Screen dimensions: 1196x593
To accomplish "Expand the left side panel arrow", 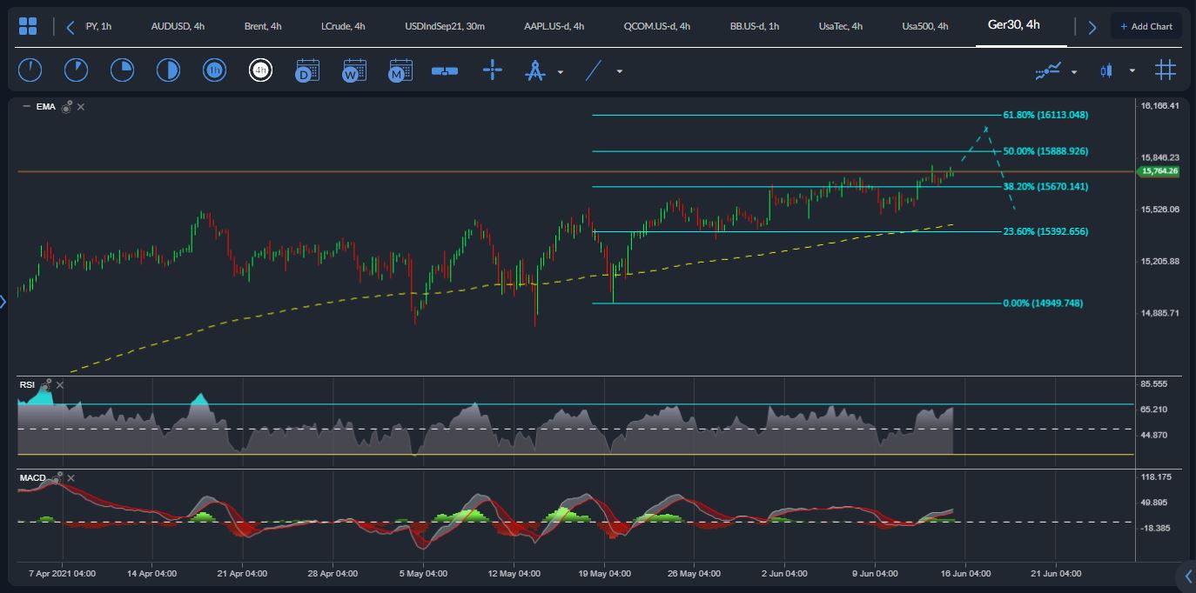I will (x=3, y=302).
